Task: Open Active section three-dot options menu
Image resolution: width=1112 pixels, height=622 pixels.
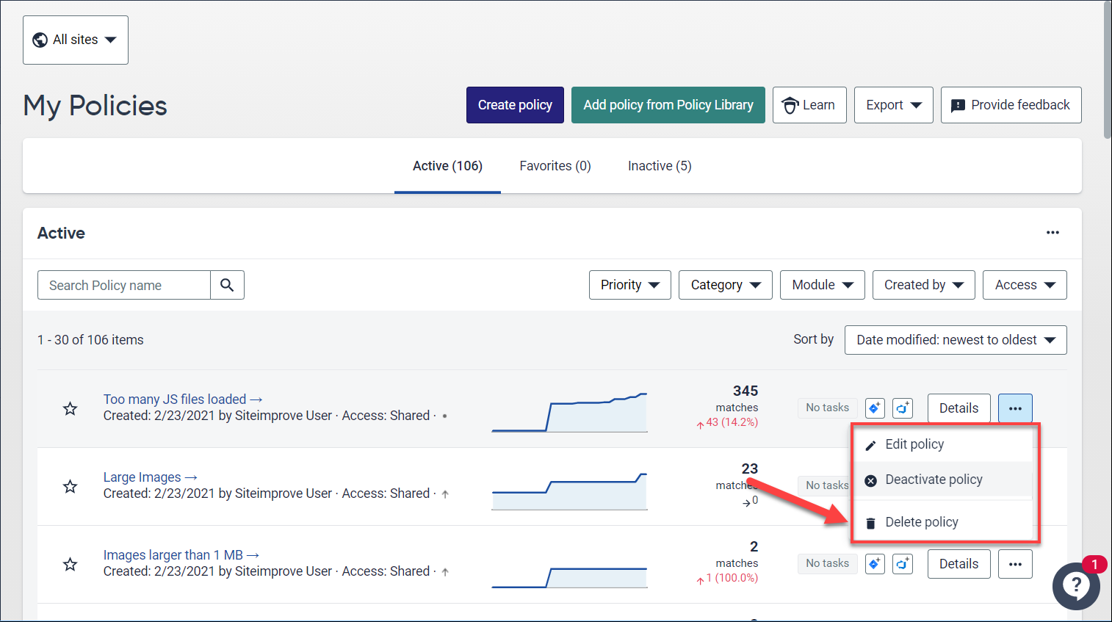Action: coord(1053,233)
